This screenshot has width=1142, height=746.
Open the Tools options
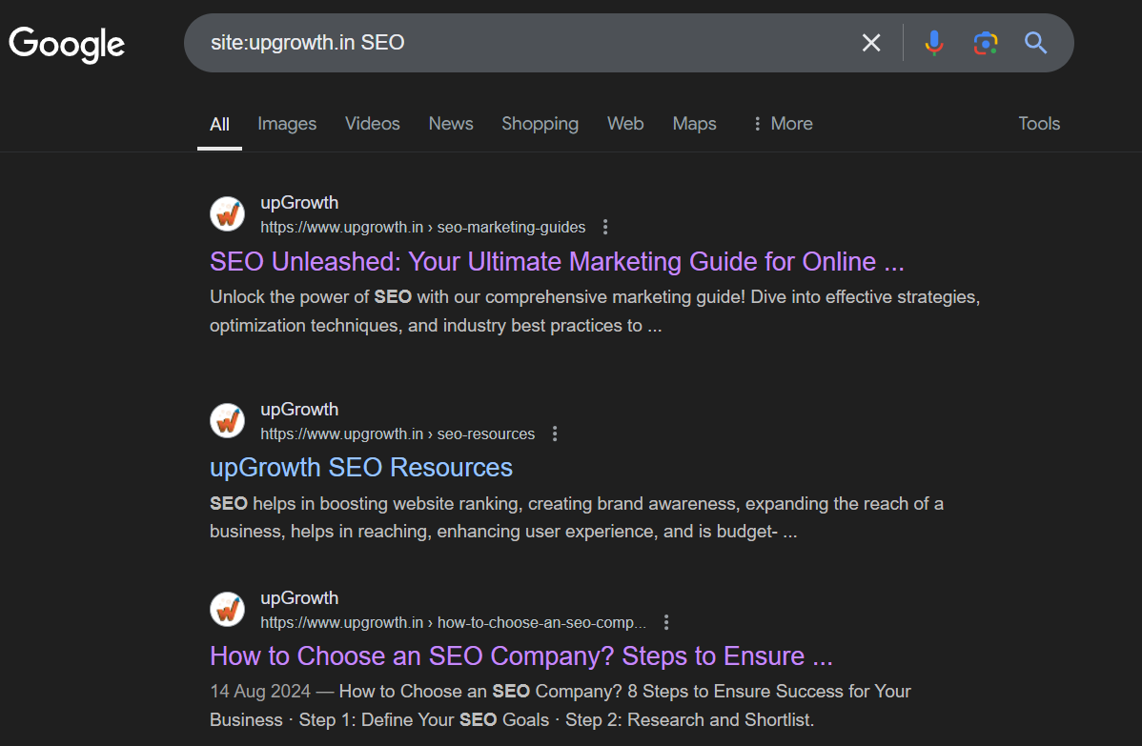(x=1039, y=124)
